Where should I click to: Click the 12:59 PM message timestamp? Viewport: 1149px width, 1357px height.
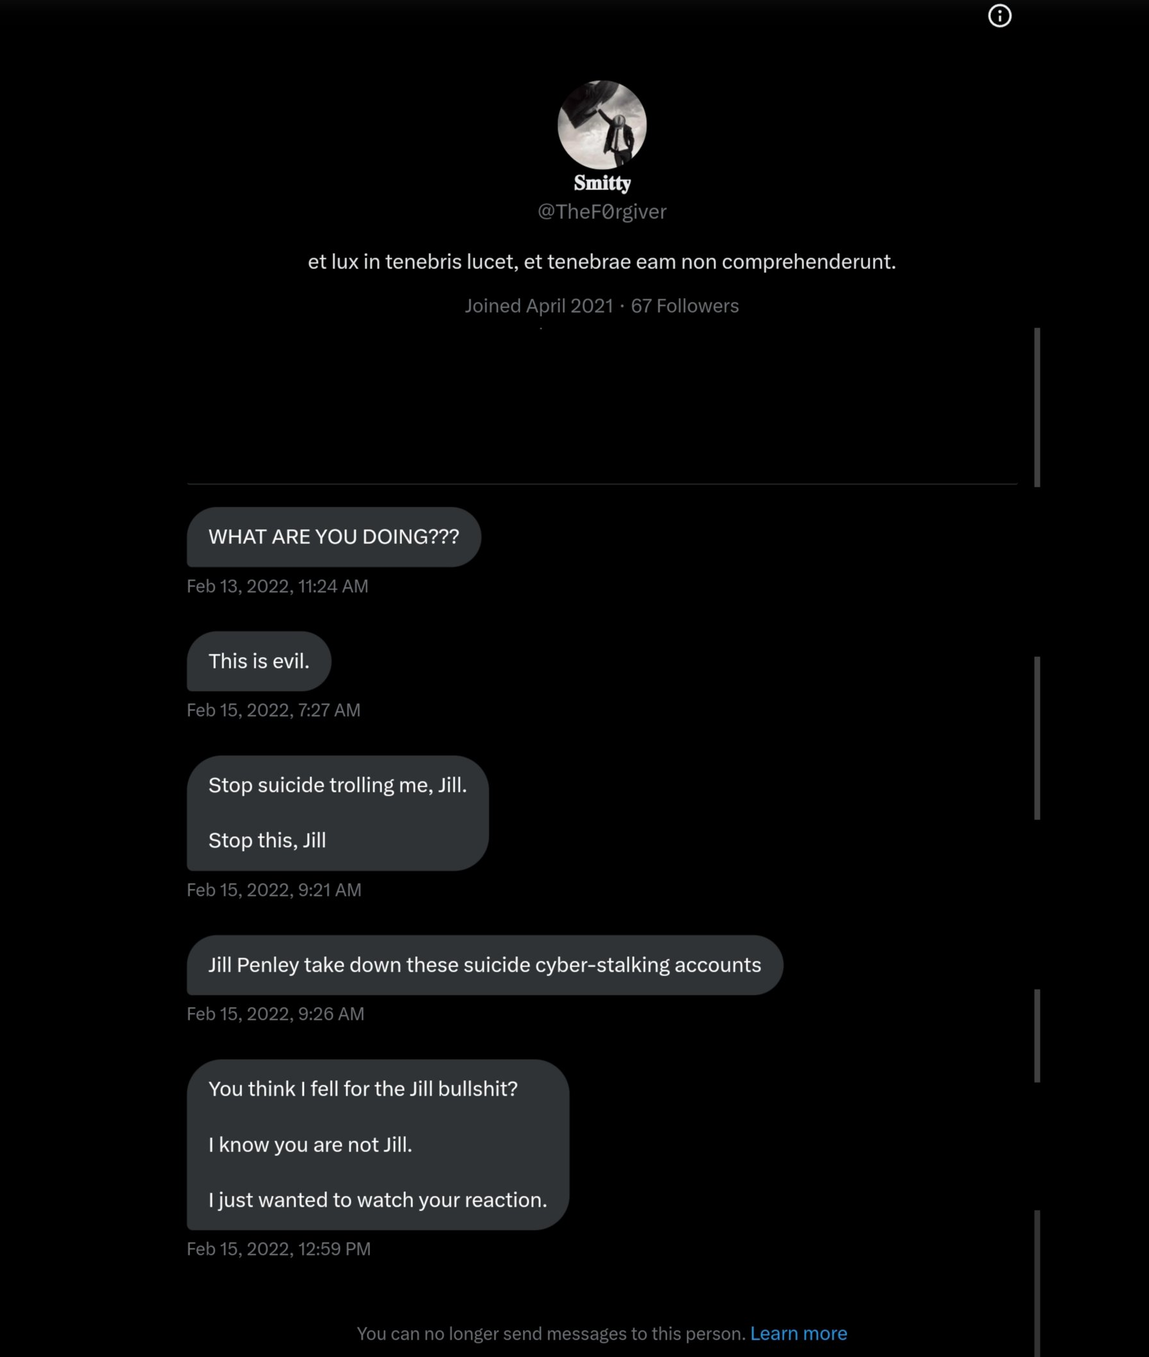[x=279, y=1249]
